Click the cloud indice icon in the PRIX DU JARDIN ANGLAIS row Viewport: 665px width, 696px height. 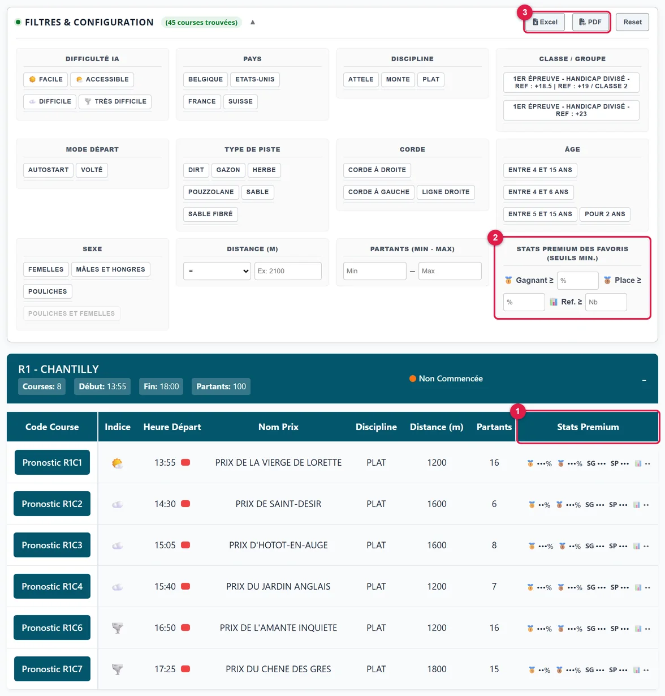click(x=118, y=587)
